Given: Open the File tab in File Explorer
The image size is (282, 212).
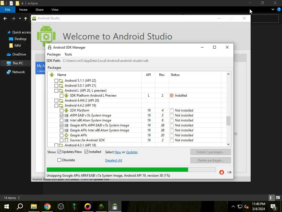Looking at the screenshot, I should pos(8,10).
